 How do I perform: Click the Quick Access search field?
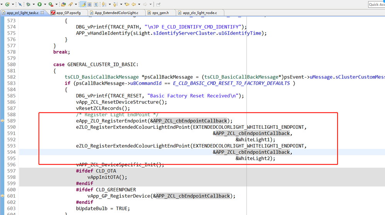(377, 4)
